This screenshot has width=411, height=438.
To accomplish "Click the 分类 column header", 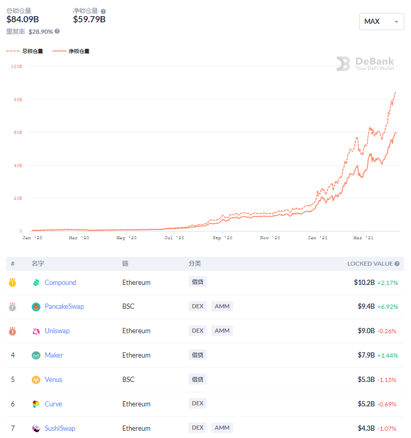I will [x=195, y=264].
